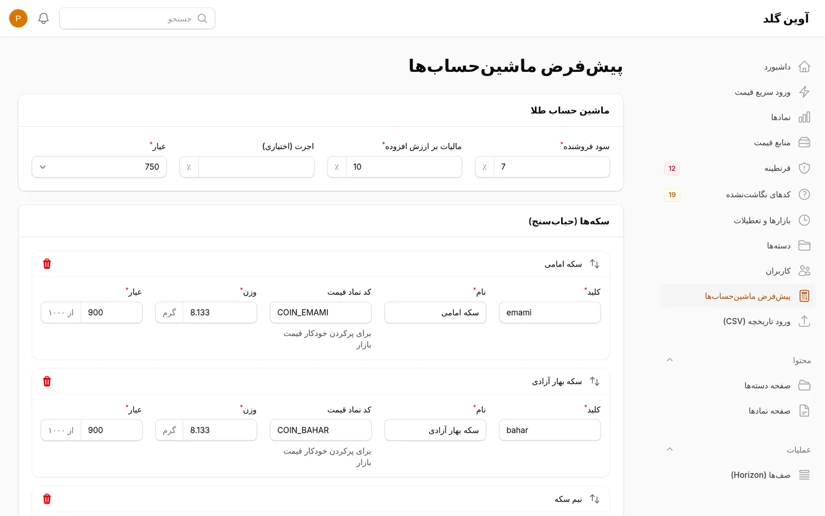Open صفحه دسته‌ها under محتوا
825x516 pixels.
point(738,385)
